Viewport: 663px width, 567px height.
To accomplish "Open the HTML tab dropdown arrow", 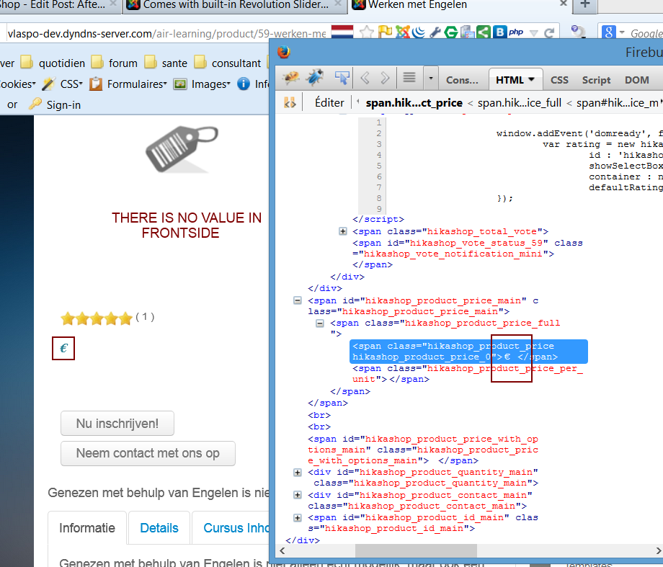I will click(x=532, y=79).
